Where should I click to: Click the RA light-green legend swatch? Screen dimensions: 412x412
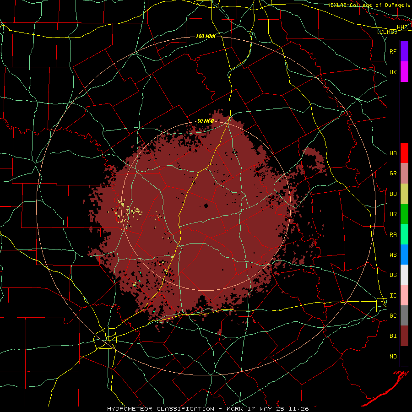click(x=404, y=234)
